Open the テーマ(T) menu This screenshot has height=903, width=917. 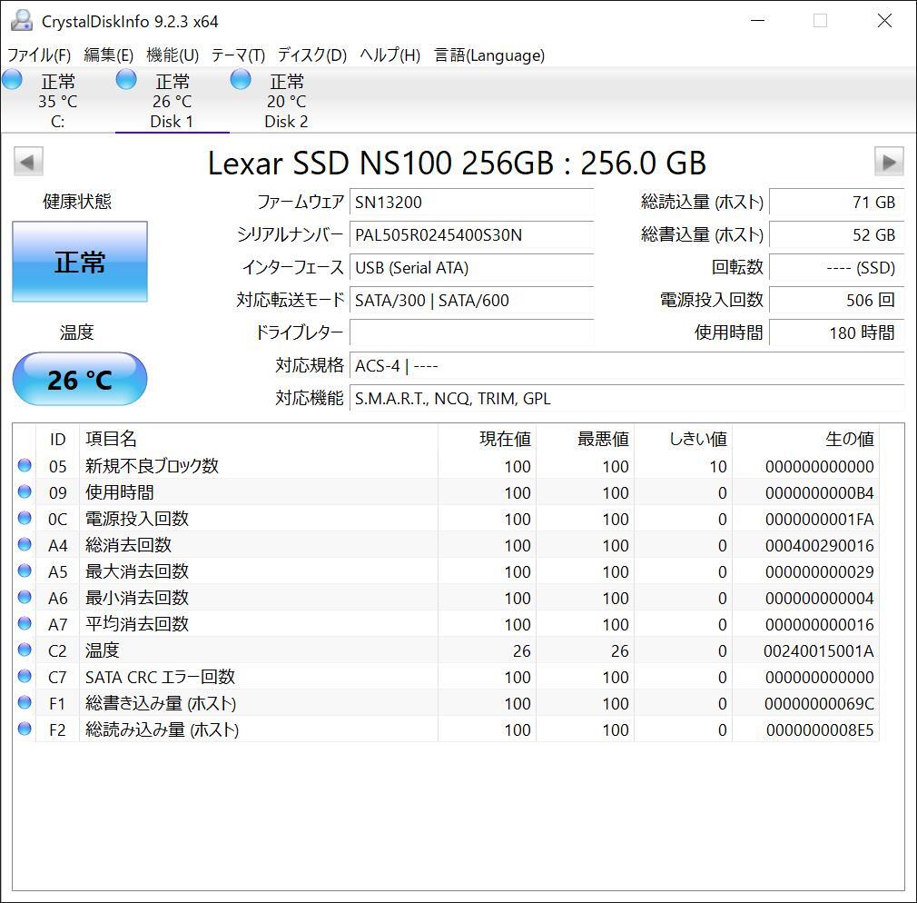click(x=238, y=55)
